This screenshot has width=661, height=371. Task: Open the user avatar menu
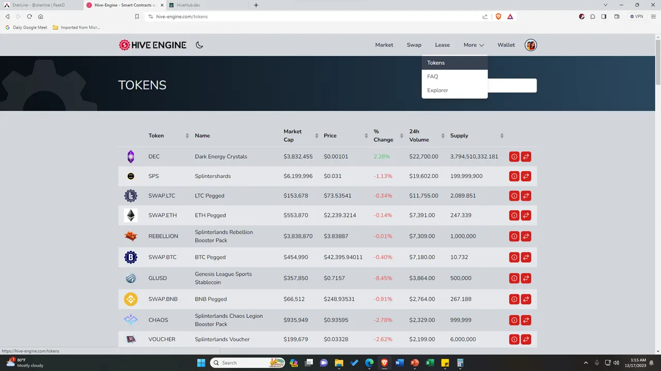click(530, 45)
